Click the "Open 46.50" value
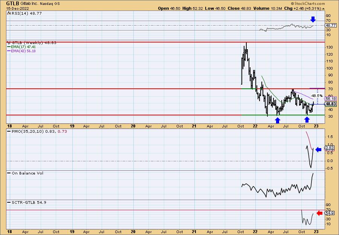The image size is (339, 235). 169,8
